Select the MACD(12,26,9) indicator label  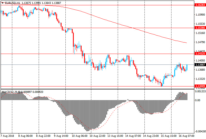[x=11, y=92]
